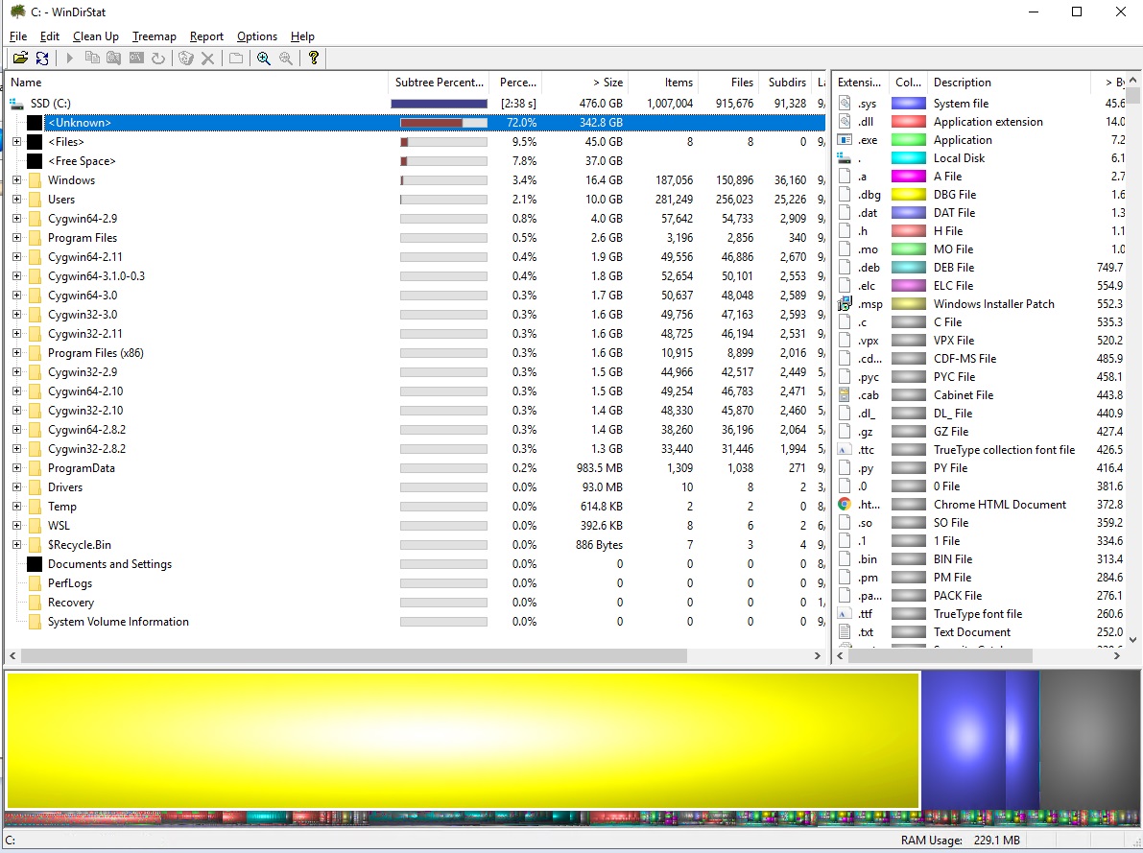Screen dimensions: 1143x853
Task: Click the black Free Space item icon
Action: (35, 161)
